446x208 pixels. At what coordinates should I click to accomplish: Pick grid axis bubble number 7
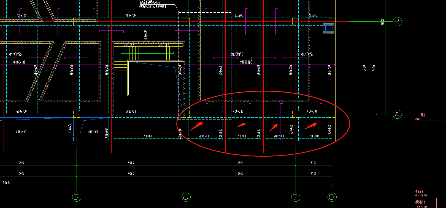pos(296,197)
